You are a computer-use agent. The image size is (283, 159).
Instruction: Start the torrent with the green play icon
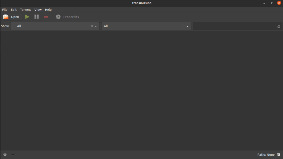click(27, 17)
